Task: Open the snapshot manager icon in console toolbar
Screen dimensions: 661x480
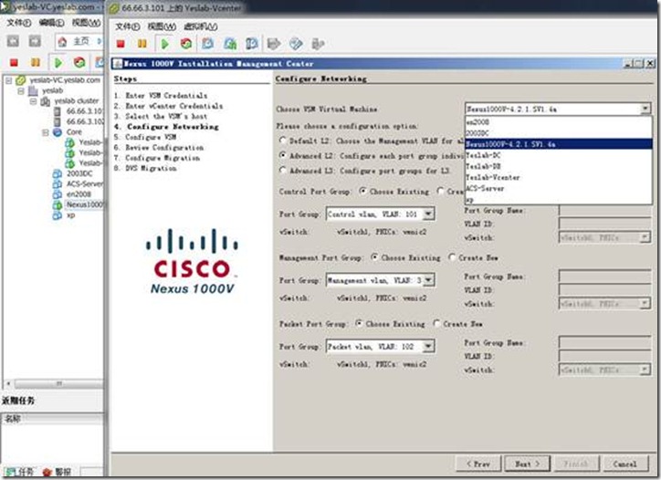Action: [x=252, y=44]
